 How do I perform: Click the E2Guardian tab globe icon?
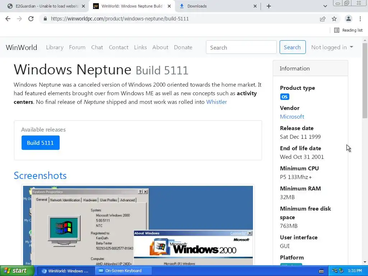10,6
